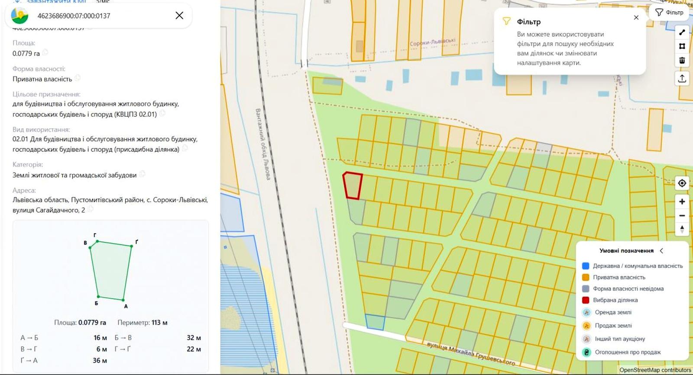Click the А → Б 16 м side length

[x=64, y=338]
